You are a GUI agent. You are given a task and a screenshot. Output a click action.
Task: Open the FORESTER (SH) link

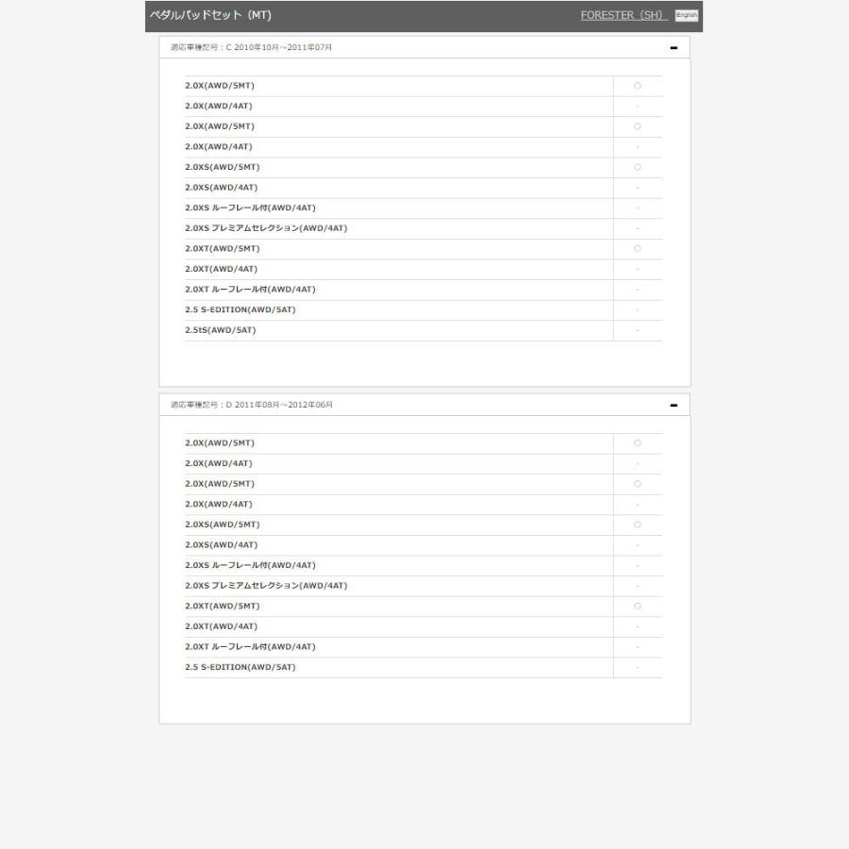pyautogui.click(x=623, y=15)
